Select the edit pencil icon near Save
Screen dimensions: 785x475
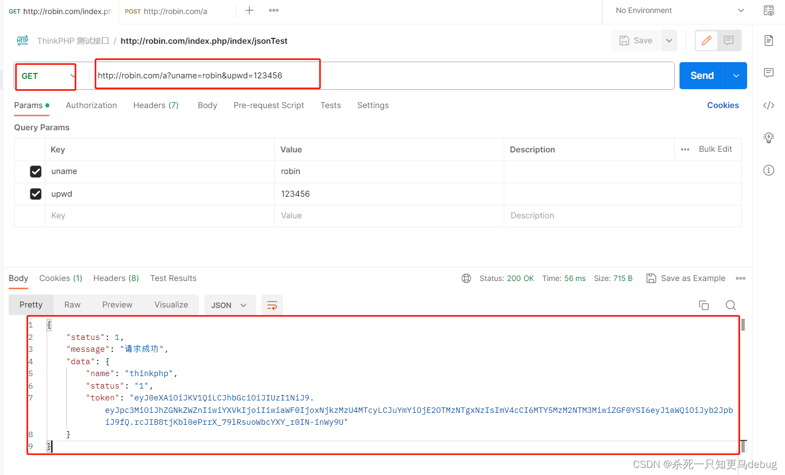coord(706,41)
